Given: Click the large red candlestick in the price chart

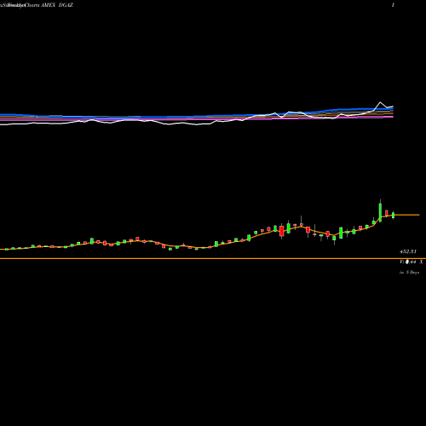Looking at the screenshot, I should [281, 231].
